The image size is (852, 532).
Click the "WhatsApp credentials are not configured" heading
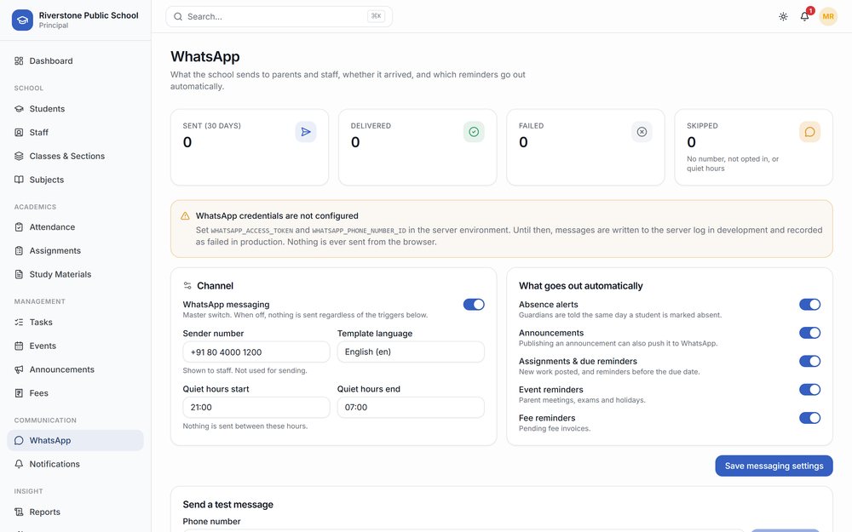(277, 215)
